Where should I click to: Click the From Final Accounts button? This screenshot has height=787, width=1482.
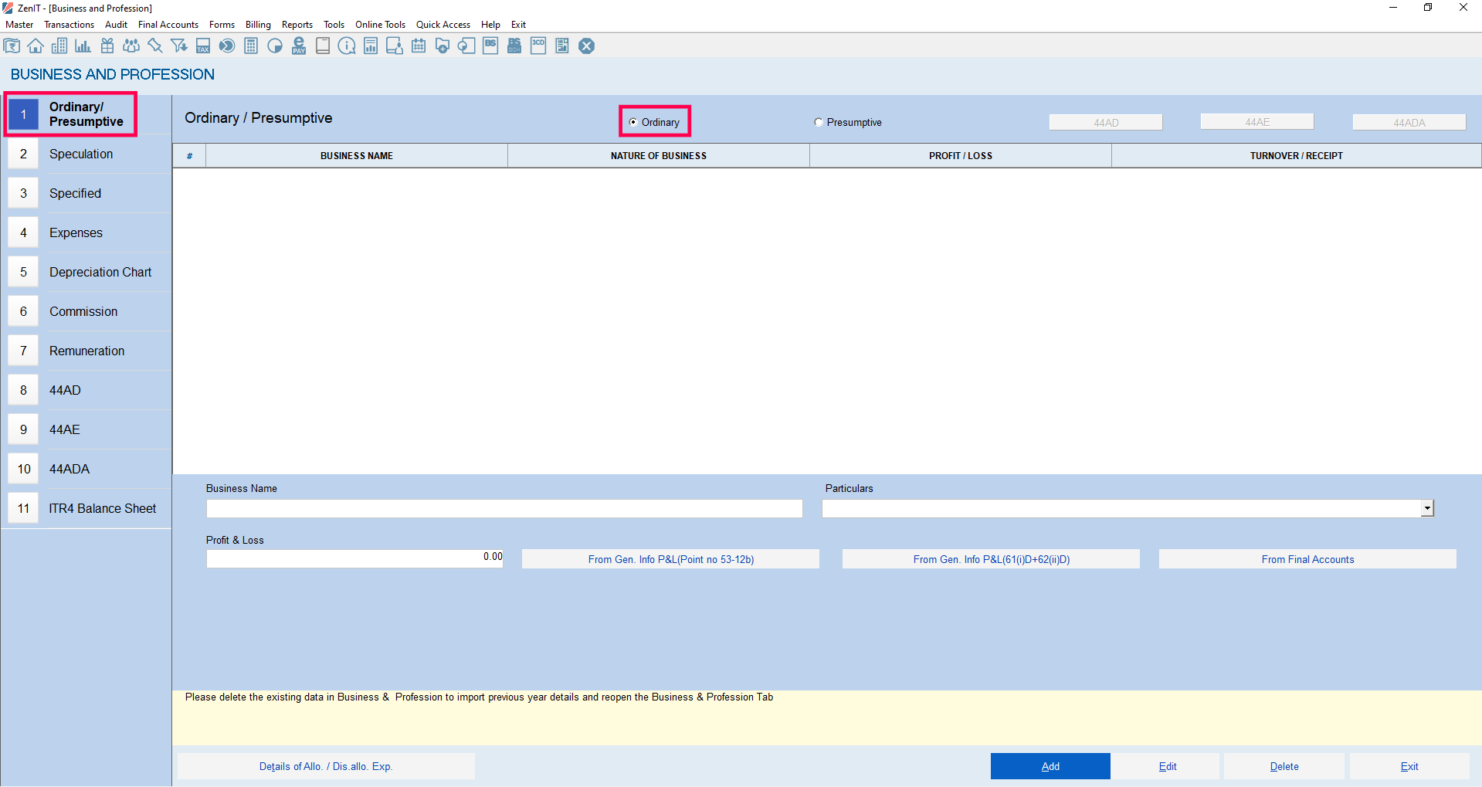point(1308,559)
